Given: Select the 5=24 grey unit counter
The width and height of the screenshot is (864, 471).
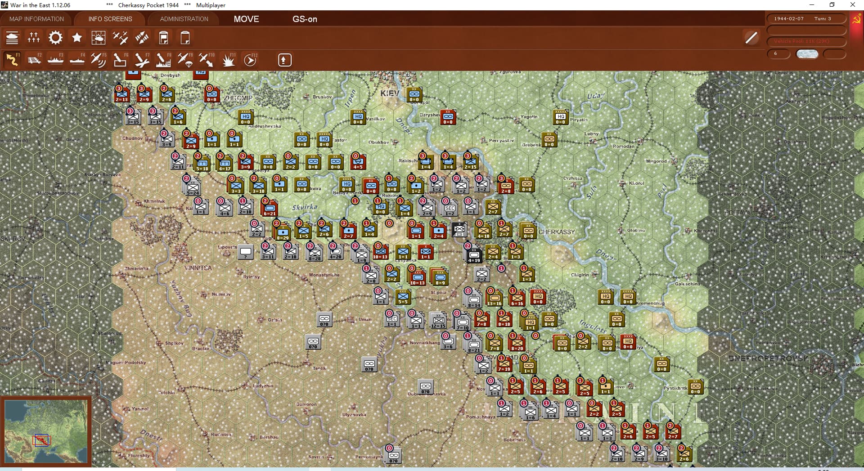Looking at the screenshot, I should coord(193,187).
